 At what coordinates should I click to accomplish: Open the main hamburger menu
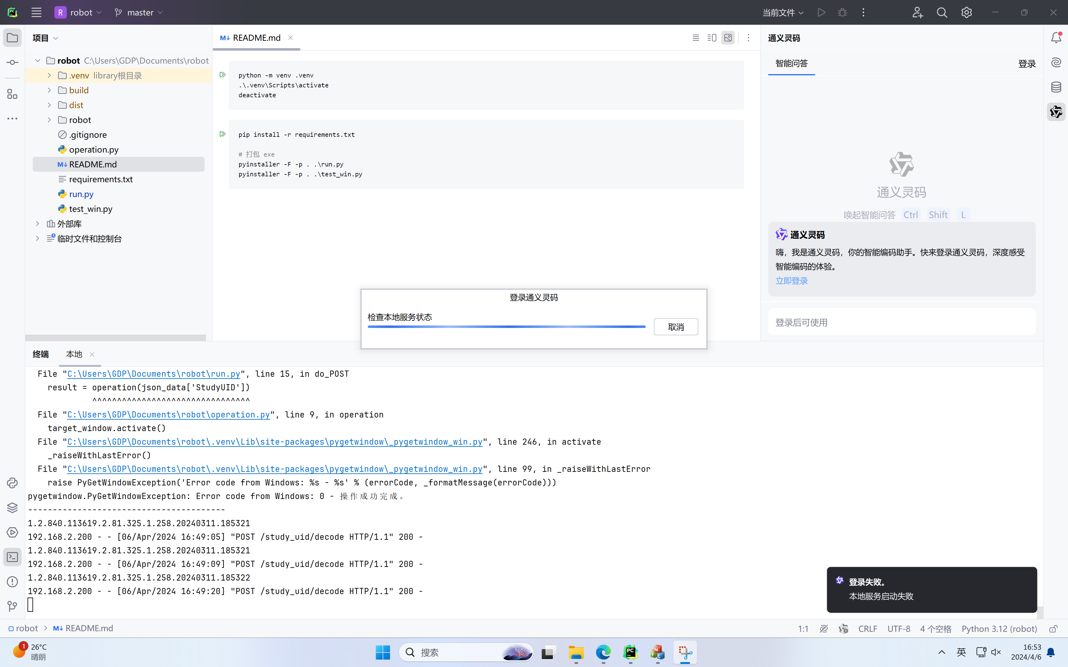[36, 12]
